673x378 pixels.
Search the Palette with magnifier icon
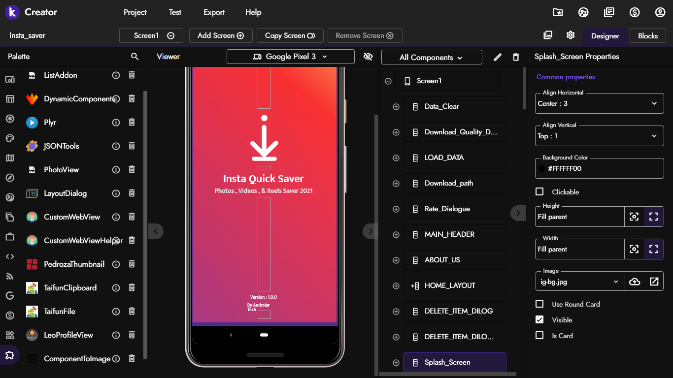coord(135,57)
